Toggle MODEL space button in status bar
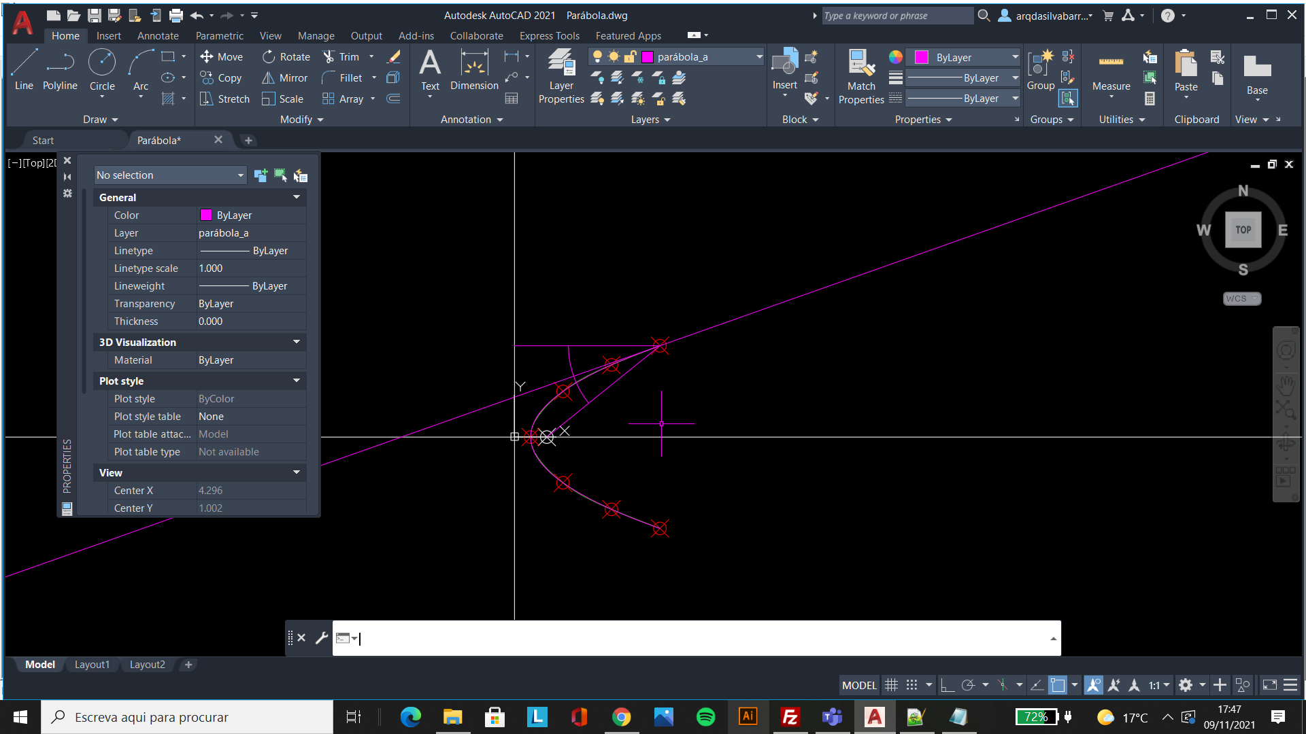Screen dimensions: 1306x734 click(x=859, y=685)
